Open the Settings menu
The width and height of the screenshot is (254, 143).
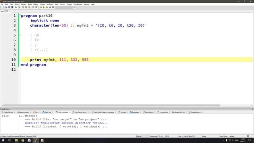click(87, 4)
